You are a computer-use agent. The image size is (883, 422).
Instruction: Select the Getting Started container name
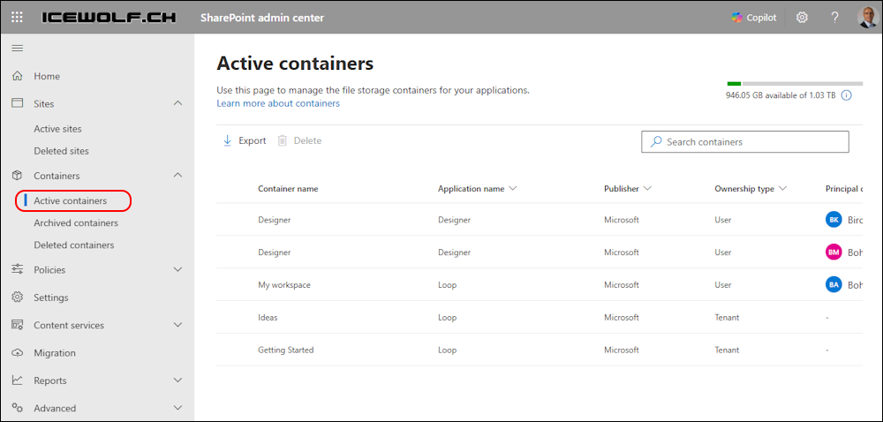285,350
